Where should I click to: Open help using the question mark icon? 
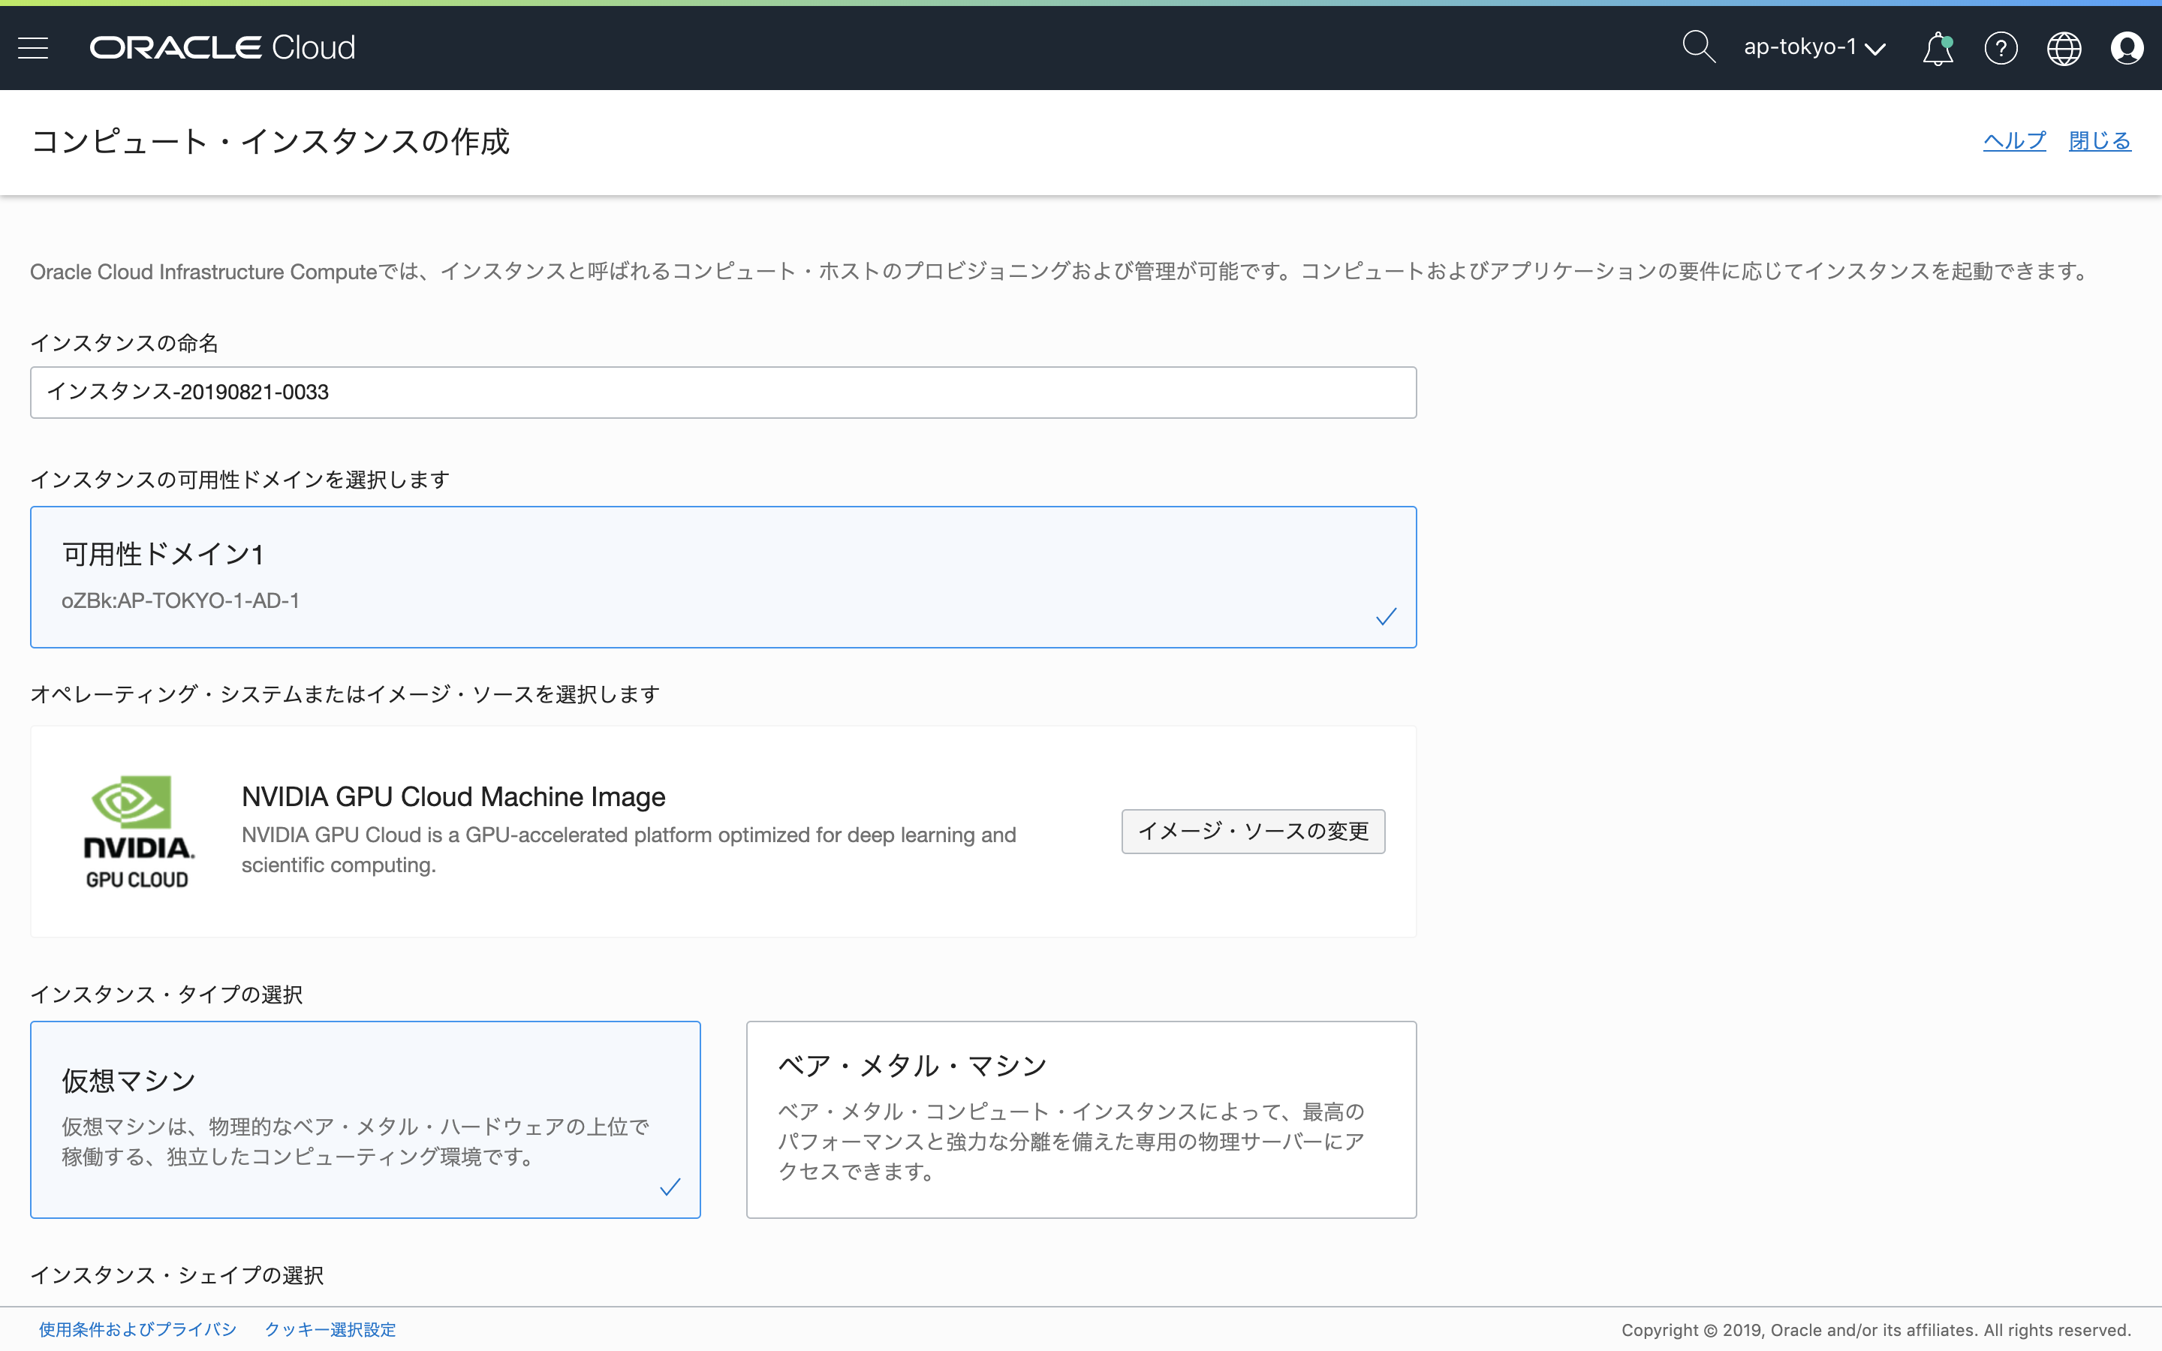tap(2001, 47)
